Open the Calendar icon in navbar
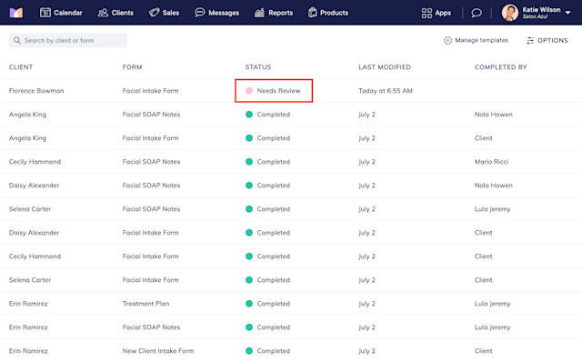Viewport: 582px width, 362px height. click(45, 13)
